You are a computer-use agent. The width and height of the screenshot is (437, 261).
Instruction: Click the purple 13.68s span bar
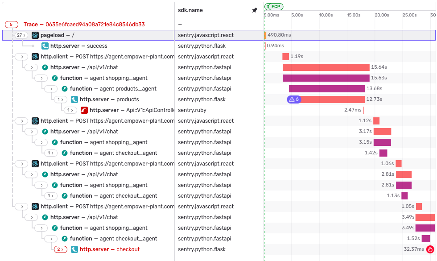326,89
